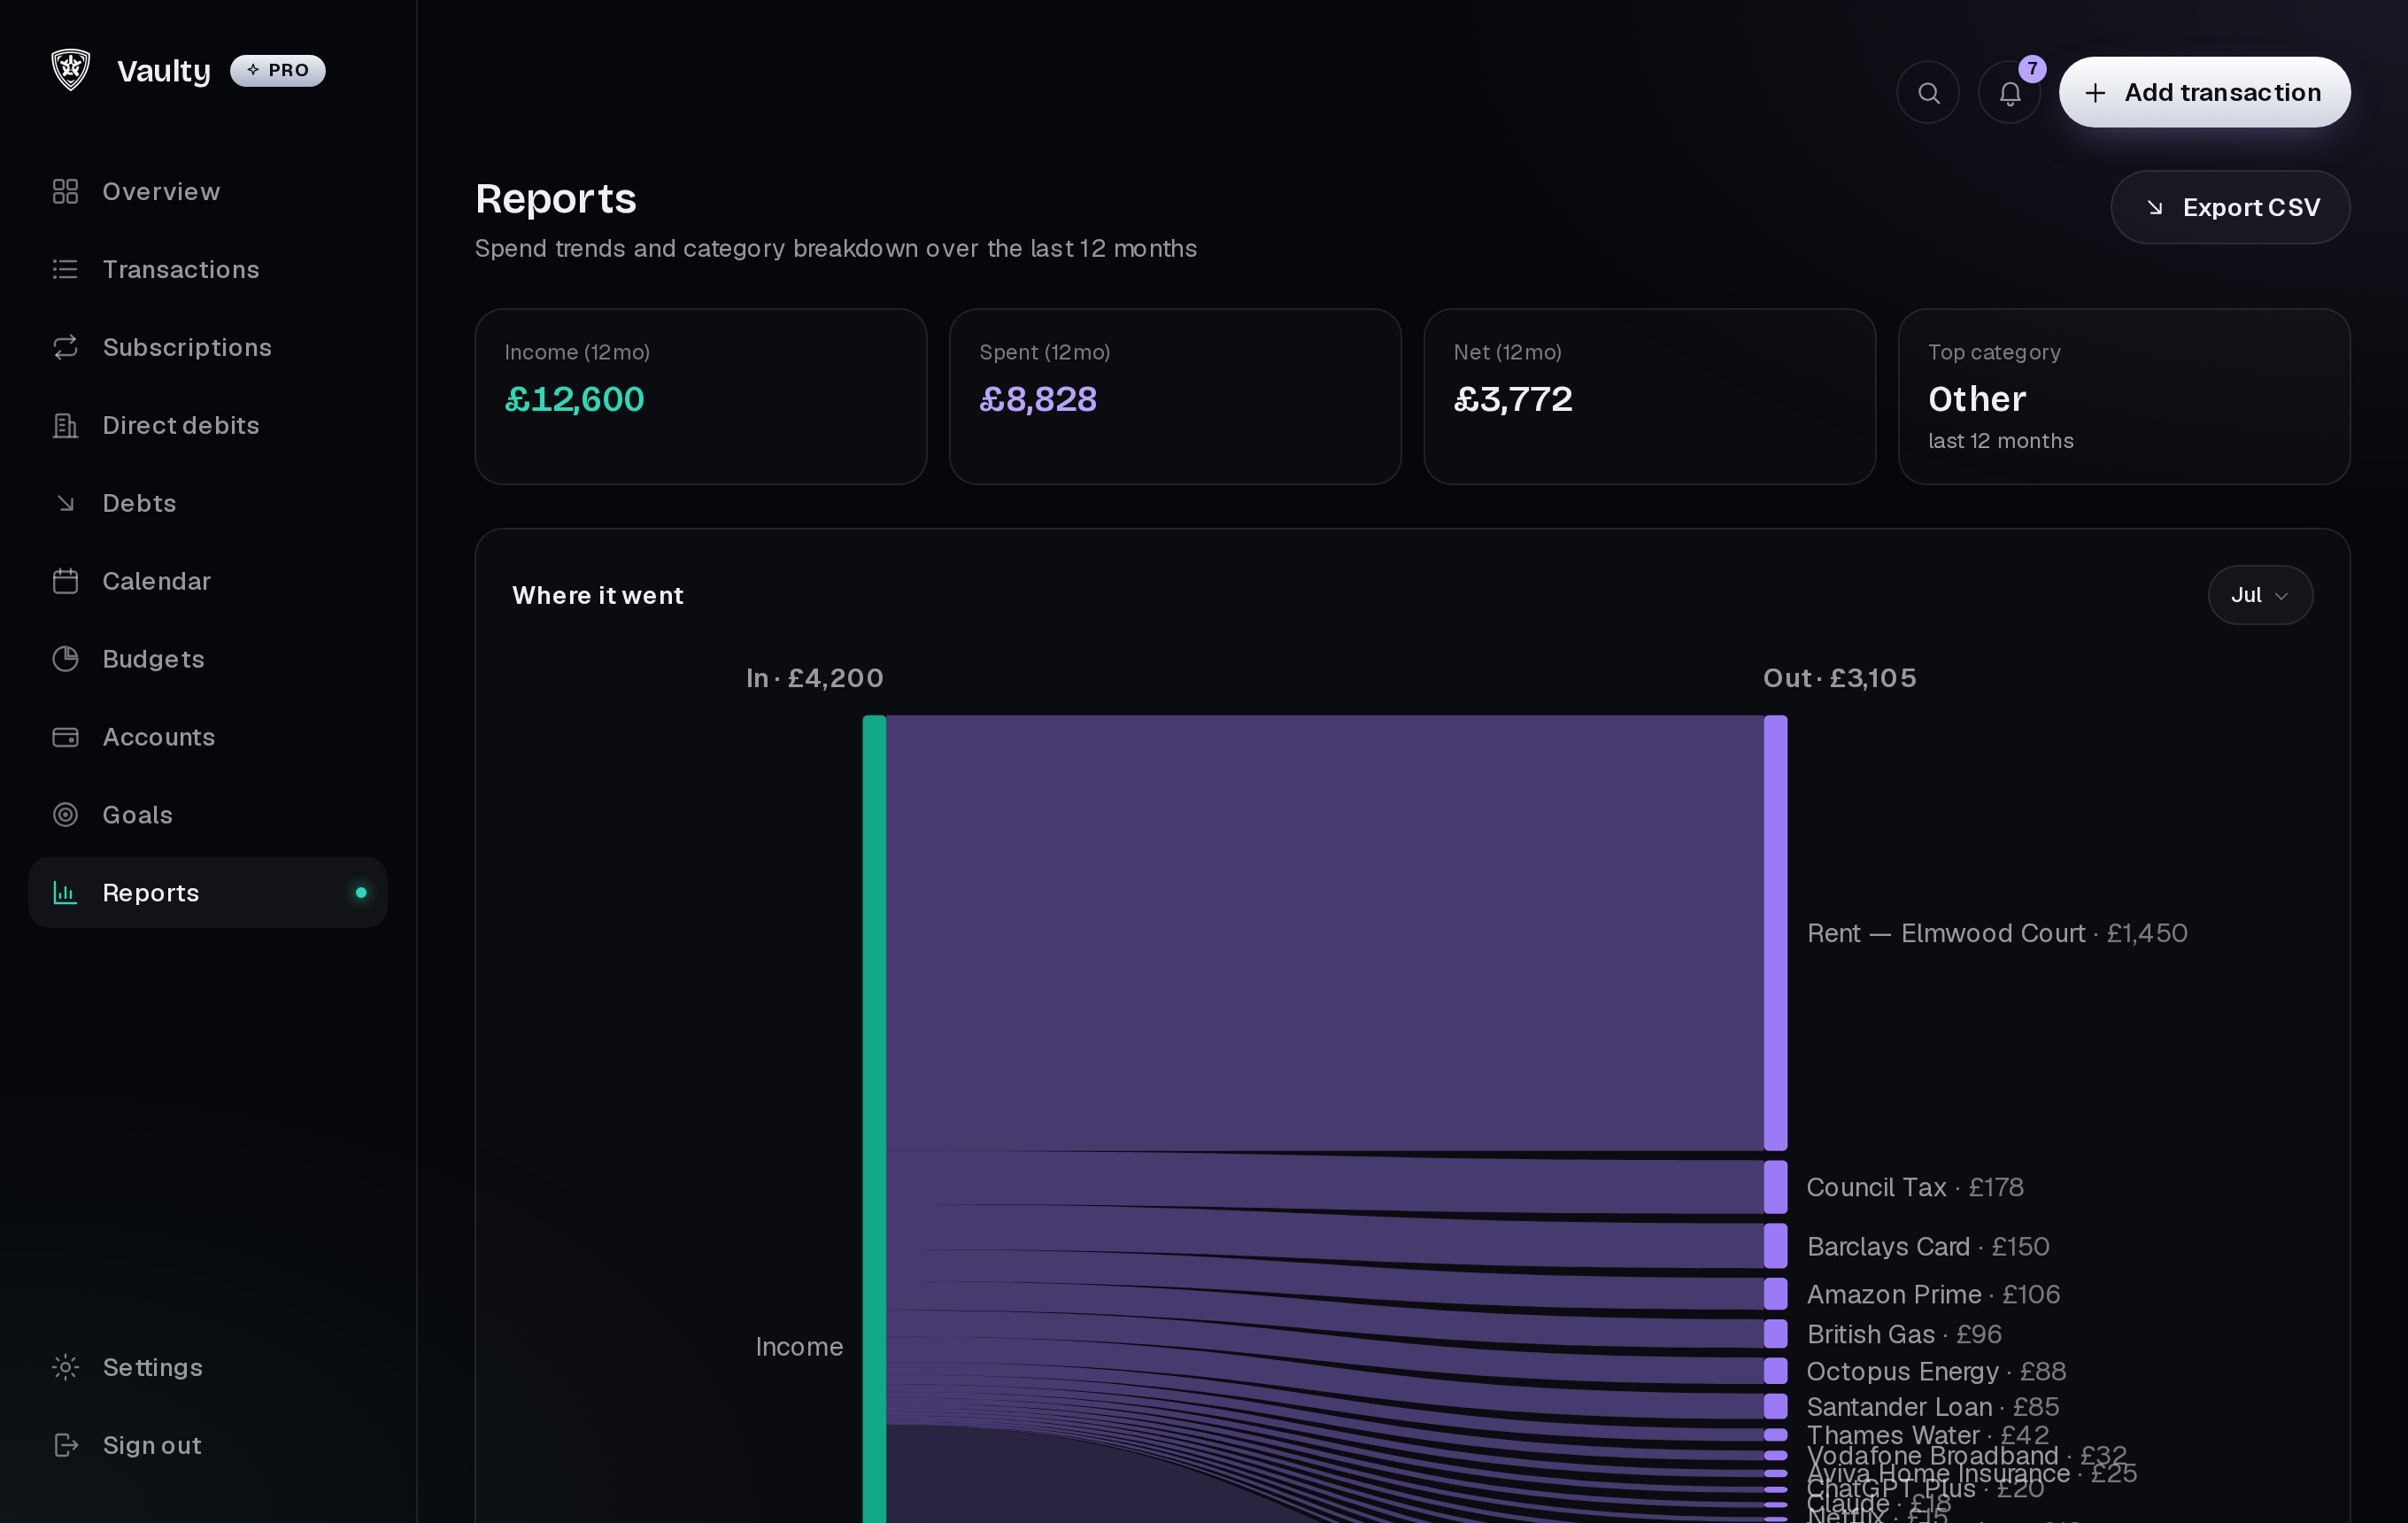Click the Spent (12mo) £8,828 card
2408x1523 pixels.
[x=1175, y=397]
